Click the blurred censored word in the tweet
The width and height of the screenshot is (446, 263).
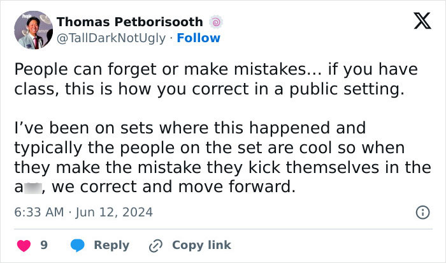coord(33,188)
